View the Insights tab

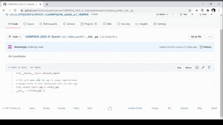click(142, 24)
